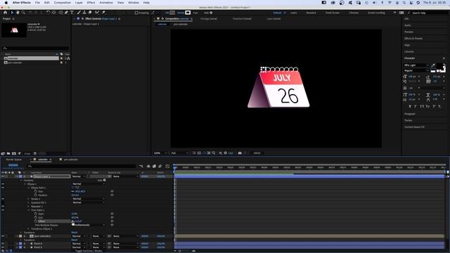The width and height of the screenshot is (450, 253).
Task: Click the Character panel fill/stroke color swatch
Action: tap(441, 67)
